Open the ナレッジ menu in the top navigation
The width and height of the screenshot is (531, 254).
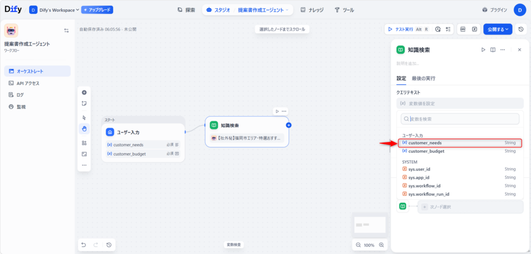pyautogui.click(x=313, y=10)
